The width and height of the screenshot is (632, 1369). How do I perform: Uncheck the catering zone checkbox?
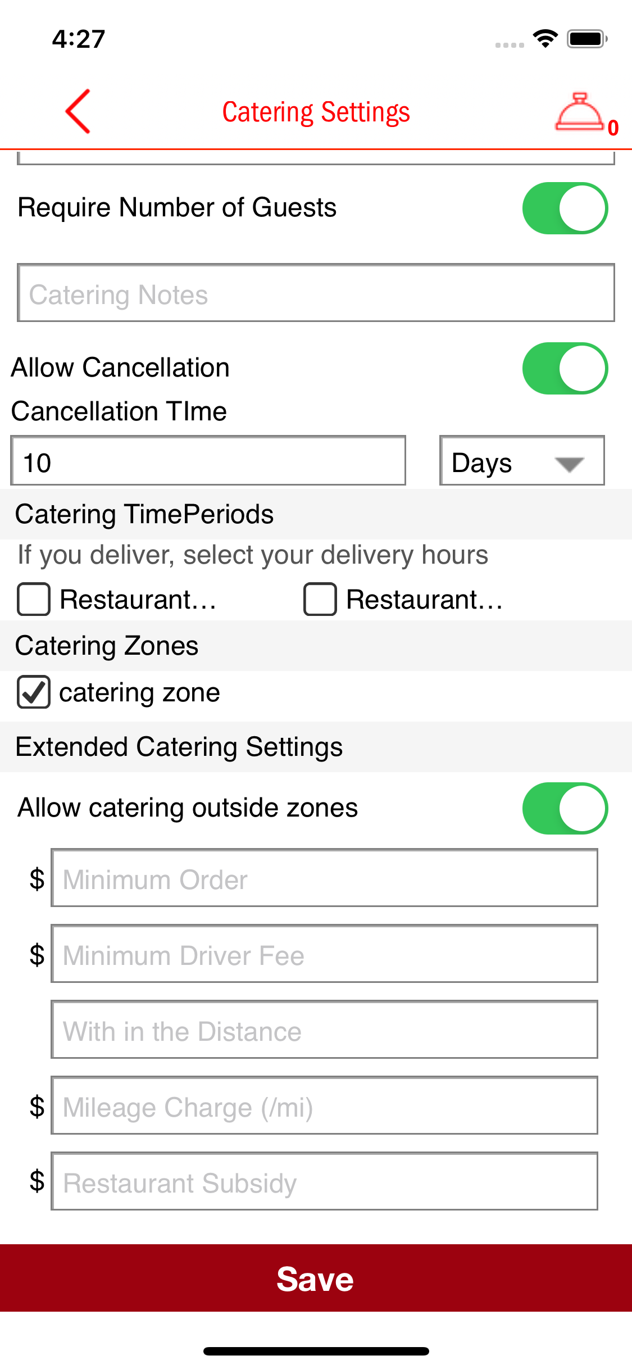point(34,692)
